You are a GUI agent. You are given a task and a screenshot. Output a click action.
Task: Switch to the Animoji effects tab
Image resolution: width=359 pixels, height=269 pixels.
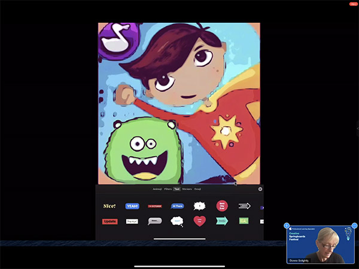(157, 189)
